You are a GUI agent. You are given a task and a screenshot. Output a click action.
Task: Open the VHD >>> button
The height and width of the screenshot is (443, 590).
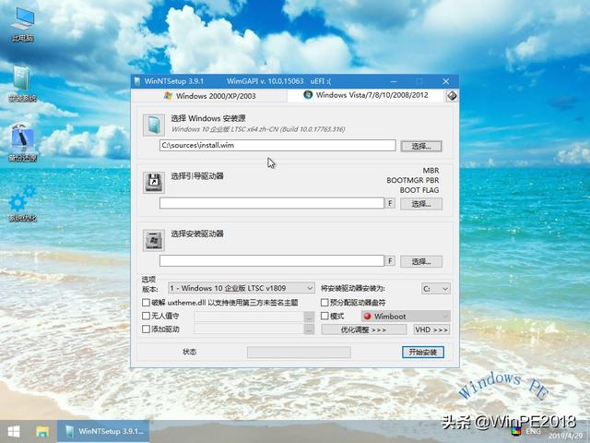[x=431, y=329]
